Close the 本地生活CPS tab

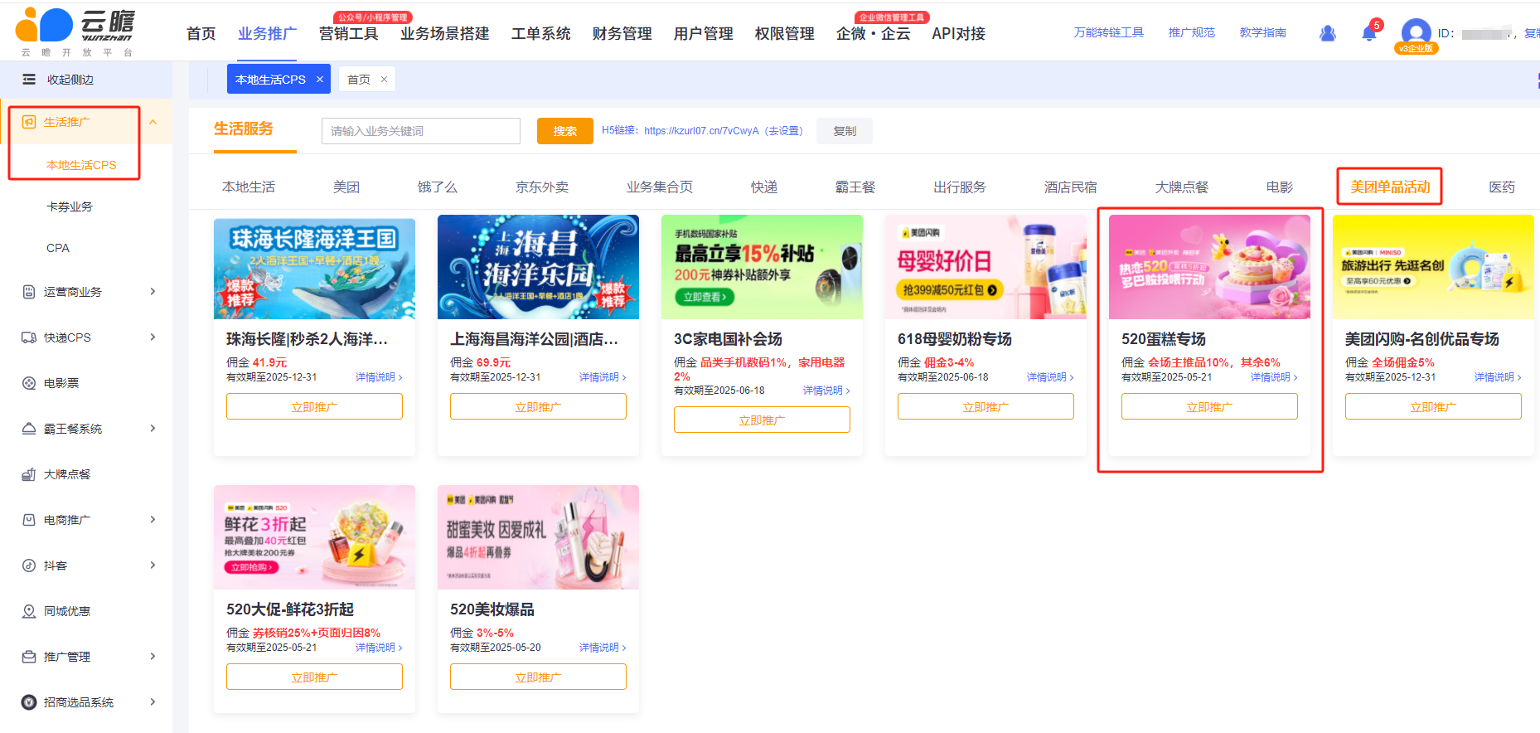click(x=320, y=80)
